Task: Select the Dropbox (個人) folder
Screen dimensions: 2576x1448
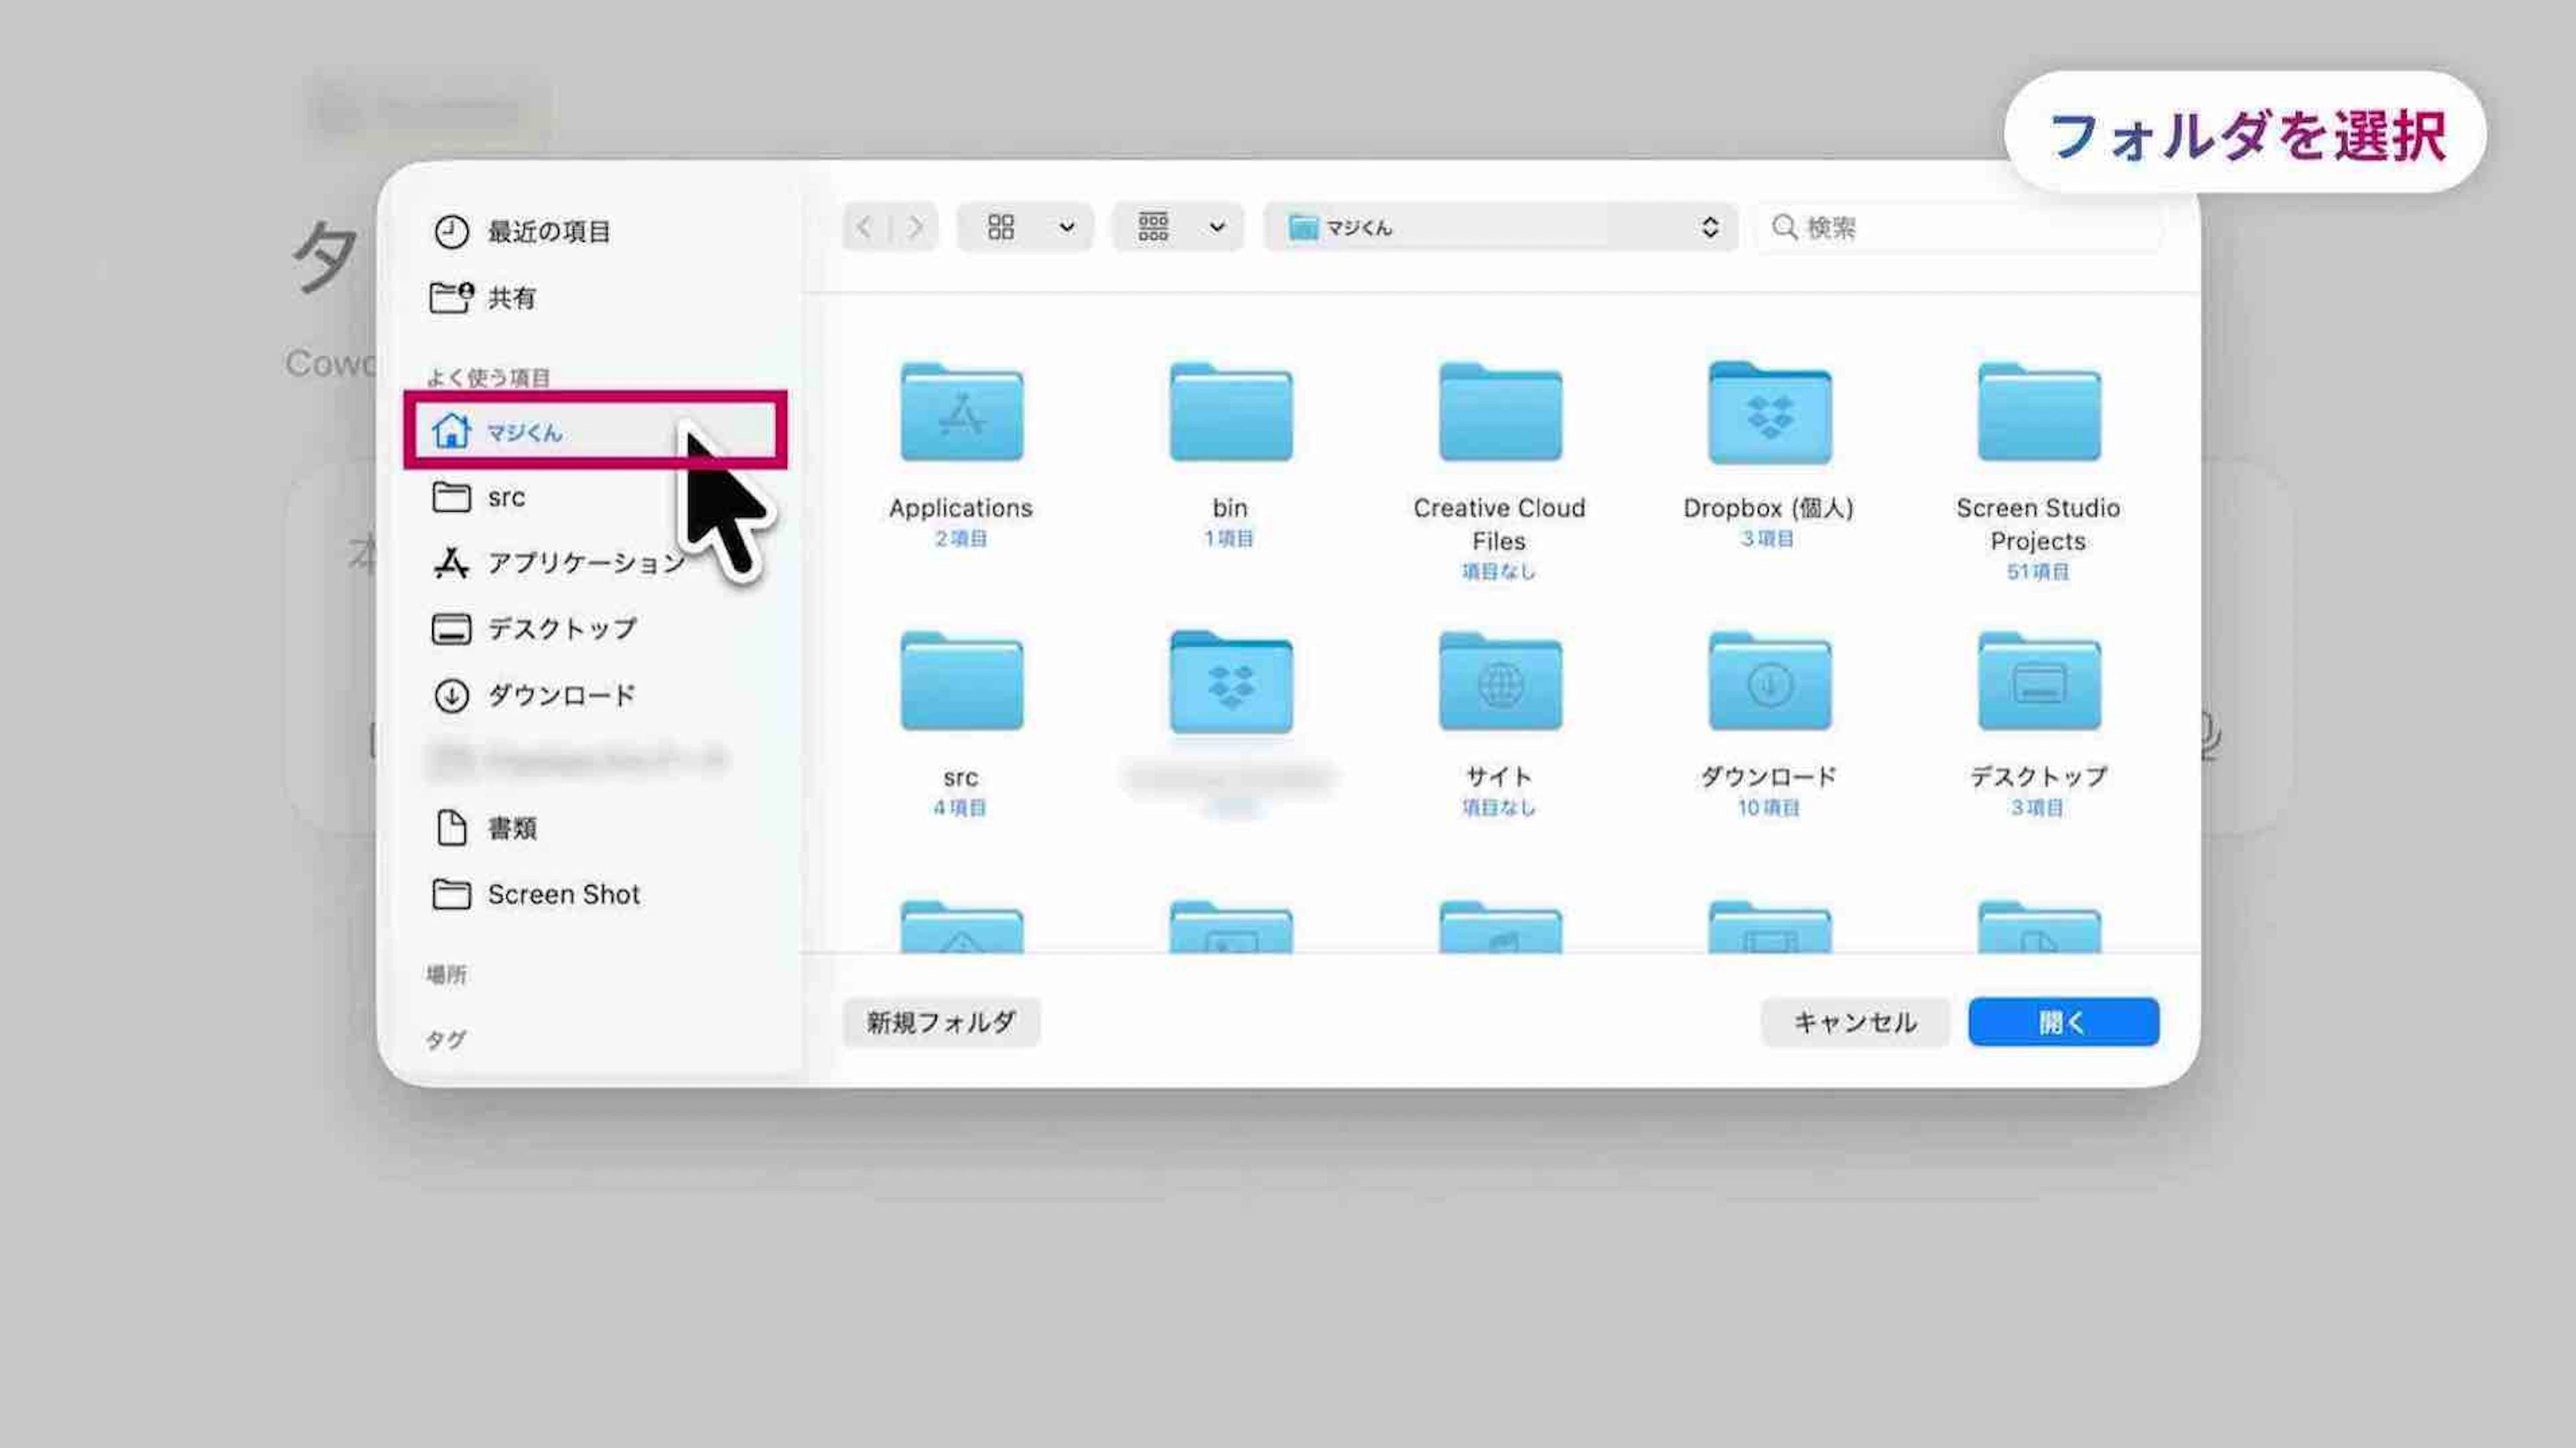Action: [1769, 413]
